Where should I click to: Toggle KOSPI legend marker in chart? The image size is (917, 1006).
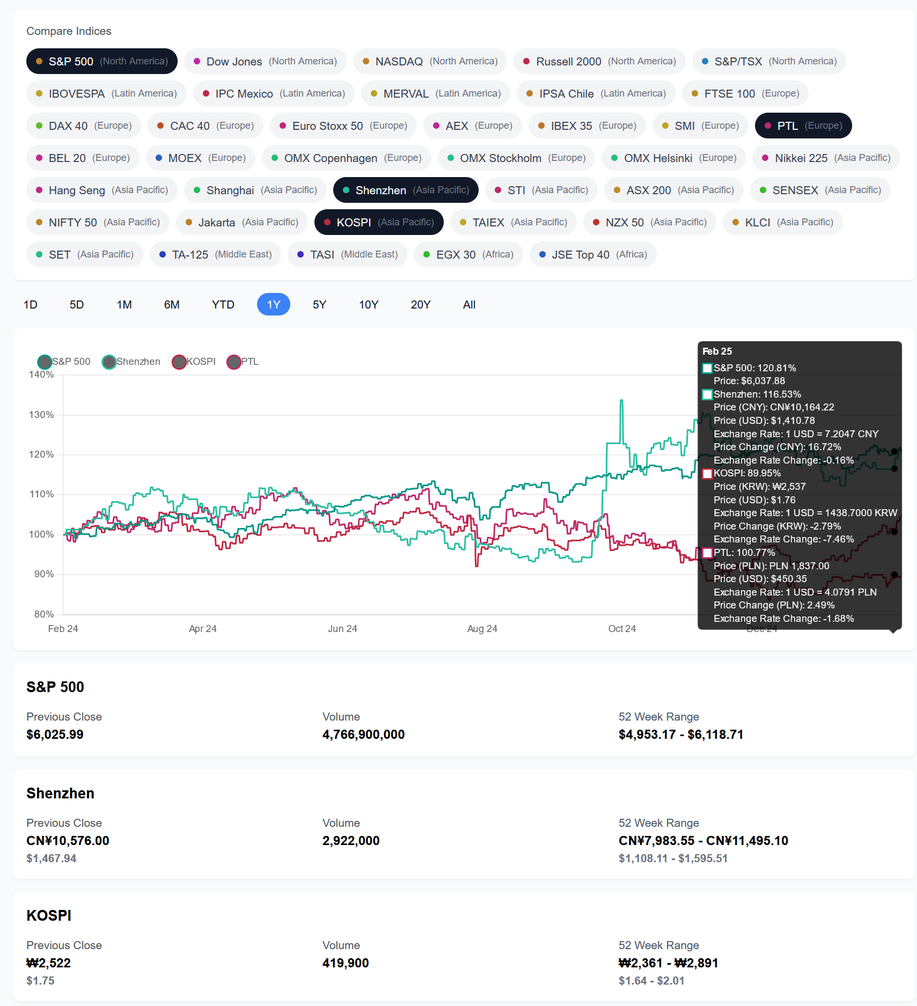[179, 362]
